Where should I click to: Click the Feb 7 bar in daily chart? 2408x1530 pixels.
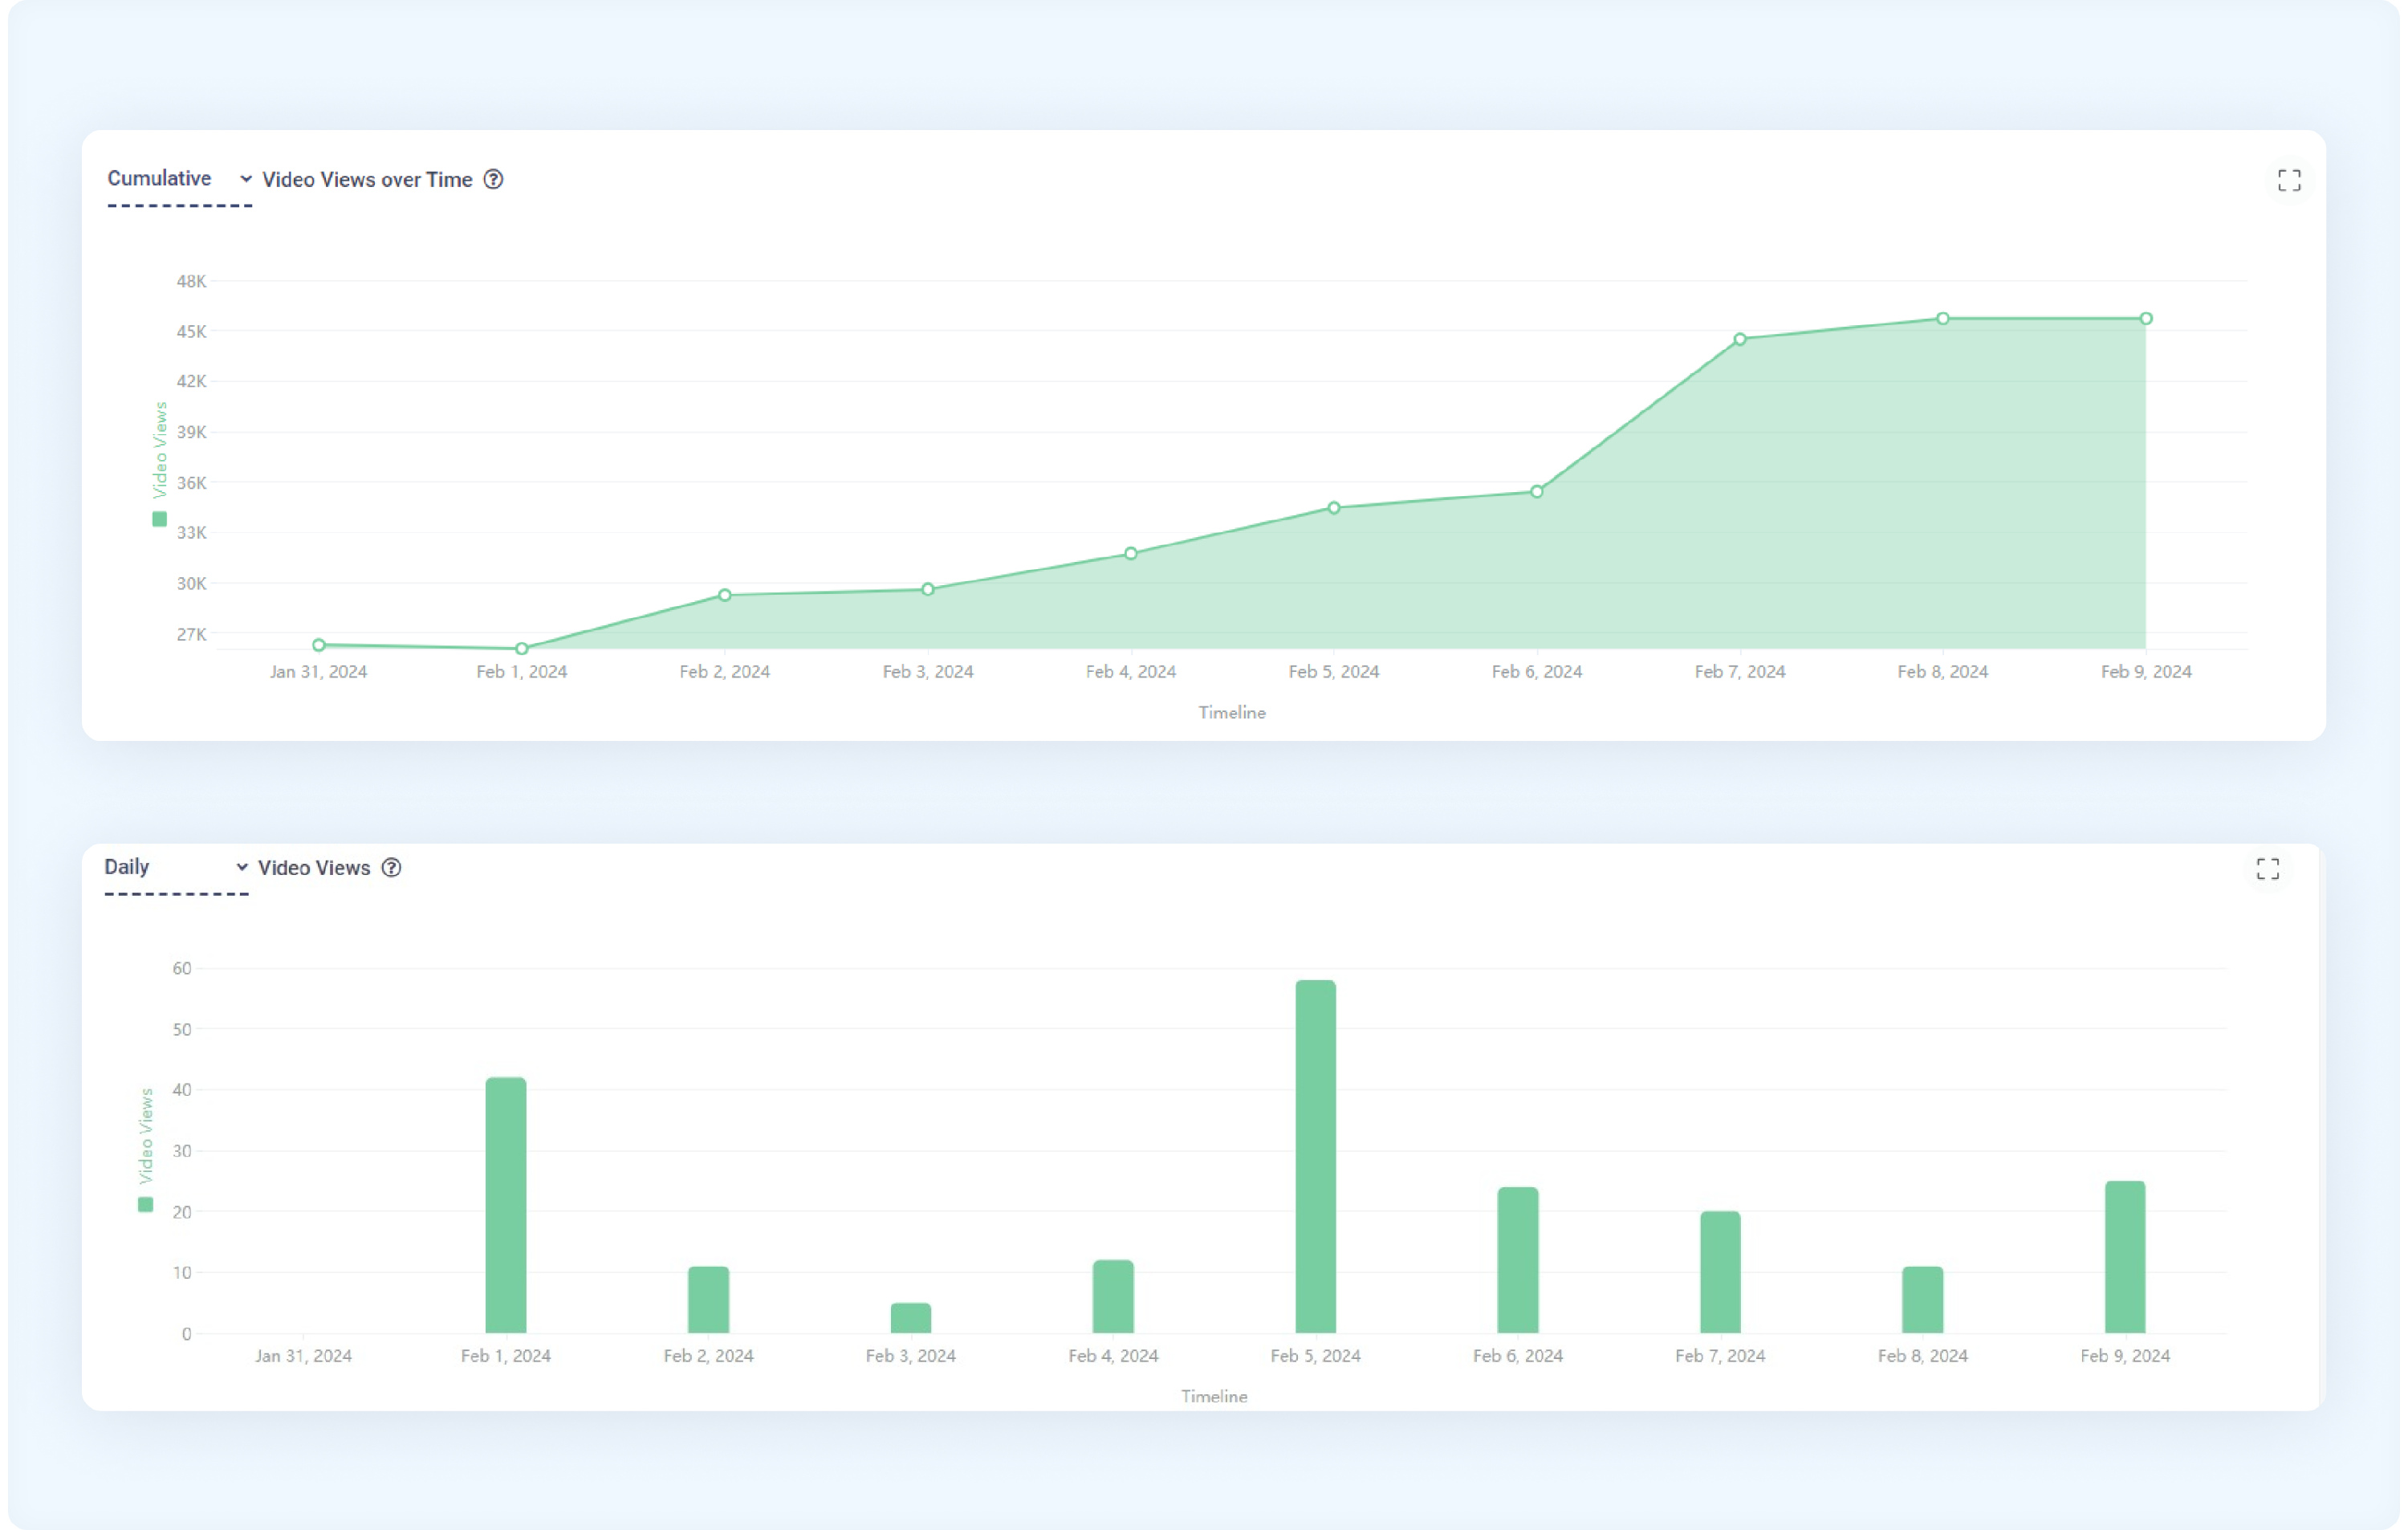(x=1721, y=1272)
